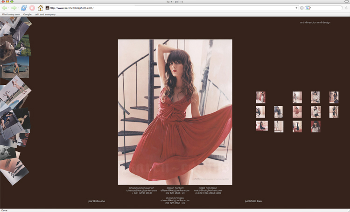The height and width of the screenshot is (212, 350).
Task: Reload the page with the refresh icon
Action: click(x=24, y=8)
